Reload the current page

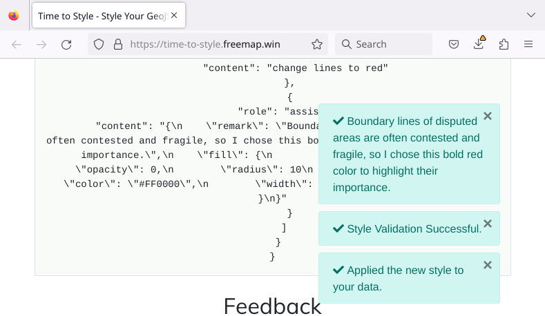pyautogui.click(x=66, y=44)
